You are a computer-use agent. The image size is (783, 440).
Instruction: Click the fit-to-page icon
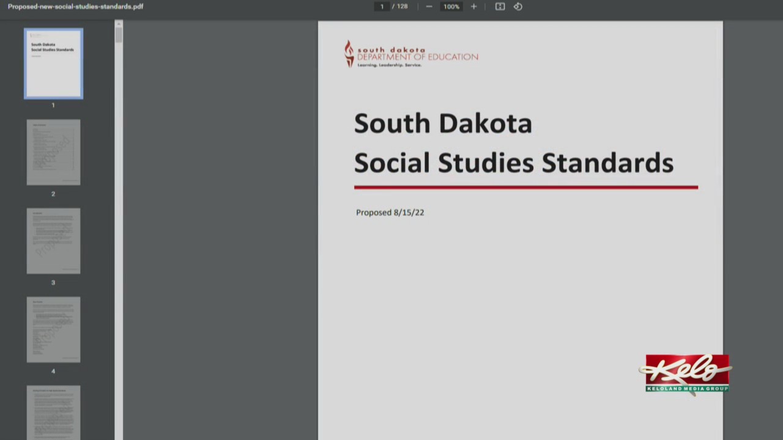click(500, 6)
